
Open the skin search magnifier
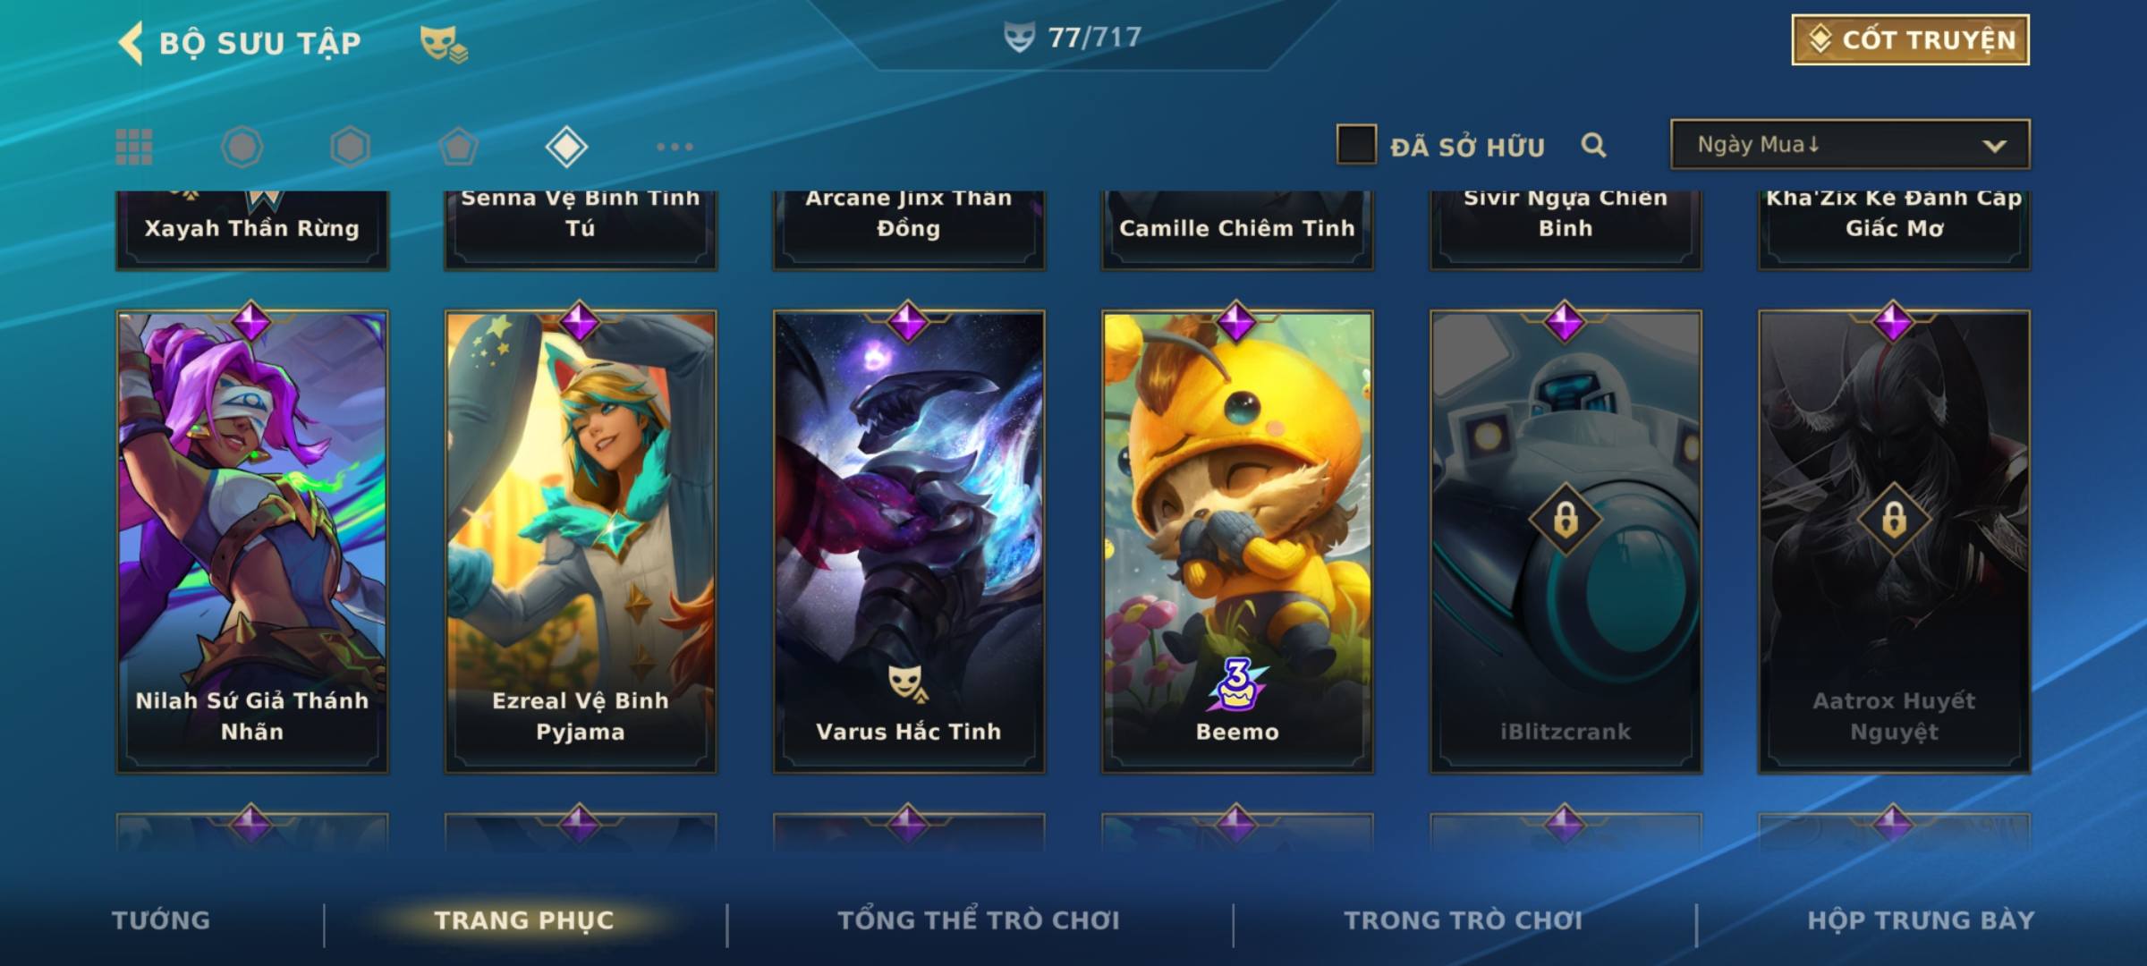point(1593,145)
